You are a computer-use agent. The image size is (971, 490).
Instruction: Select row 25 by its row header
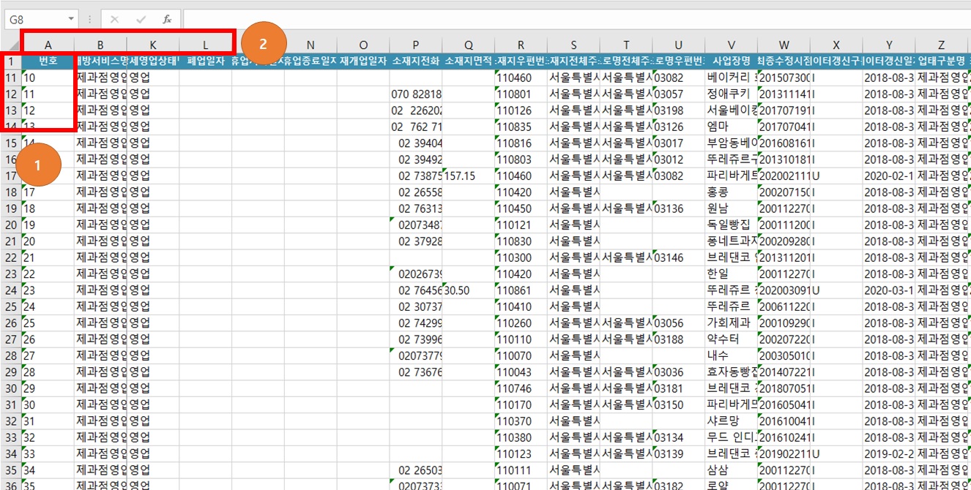point(11,306)
